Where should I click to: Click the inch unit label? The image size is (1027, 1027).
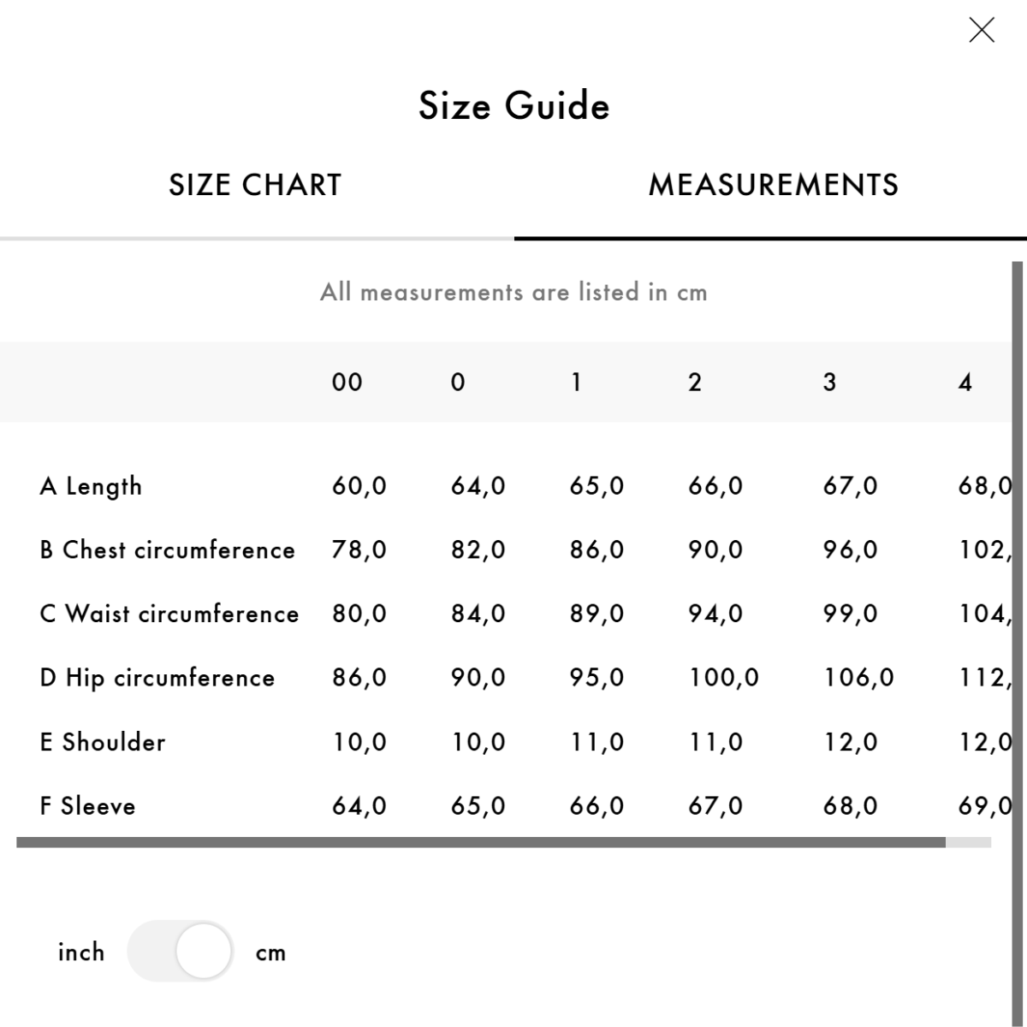81,952
